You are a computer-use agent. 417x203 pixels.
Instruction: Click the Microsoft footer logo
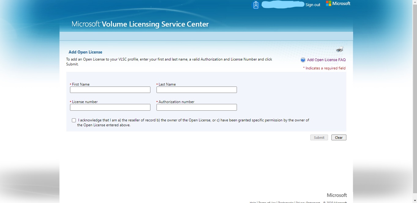[x=337, y=195]
